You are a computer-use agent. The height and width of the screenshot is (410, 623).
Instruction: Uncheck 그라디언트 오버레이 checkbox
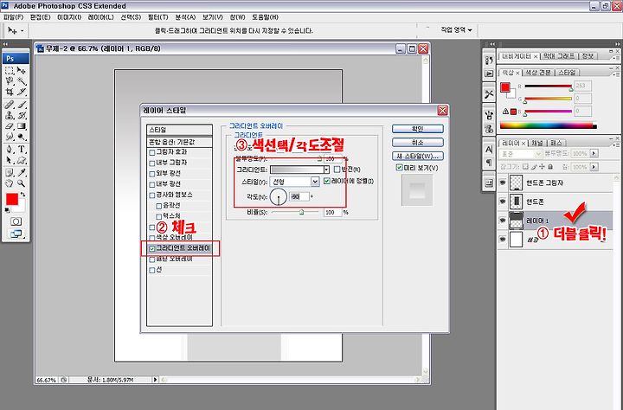click(x=151, y=249)
